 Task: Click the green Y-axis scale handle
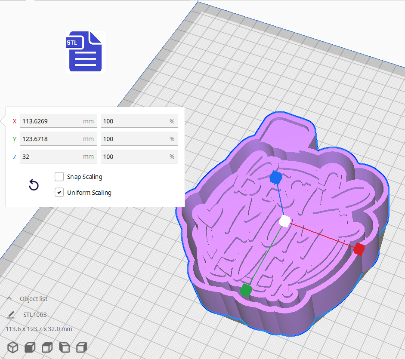(x=247, y=290)
